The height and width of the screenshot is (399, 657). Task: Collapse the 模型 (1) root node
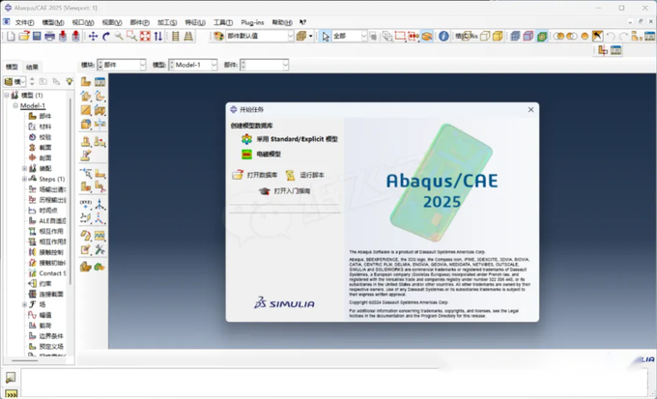[x=7, y=95]
